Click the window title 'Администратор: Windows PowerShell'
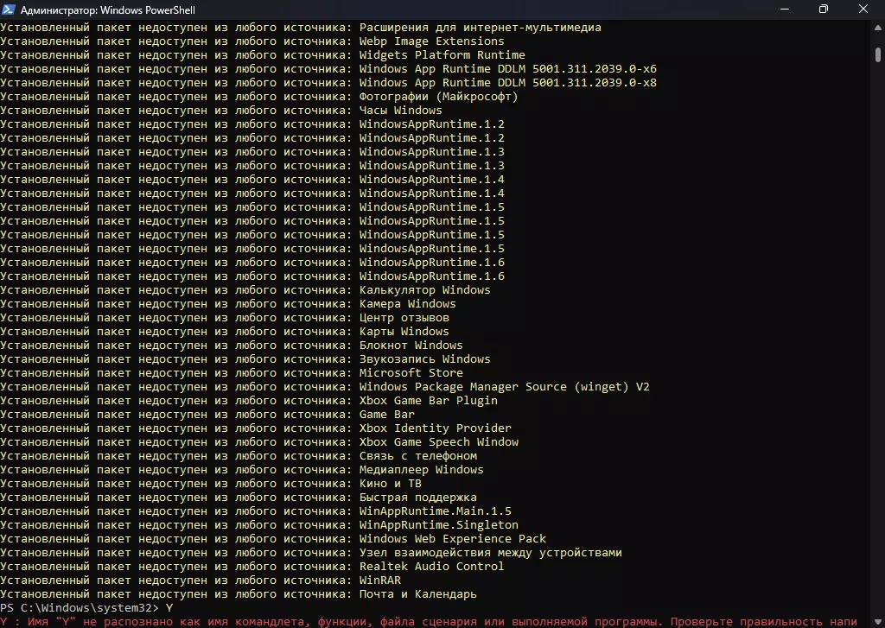885x628 pixels. coord(113,10)
